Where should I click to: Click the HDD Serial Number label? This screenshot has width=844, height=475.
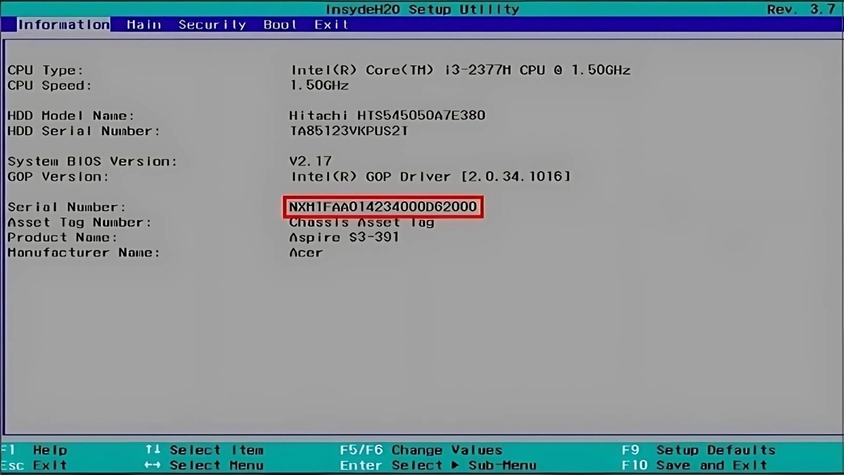84,131
